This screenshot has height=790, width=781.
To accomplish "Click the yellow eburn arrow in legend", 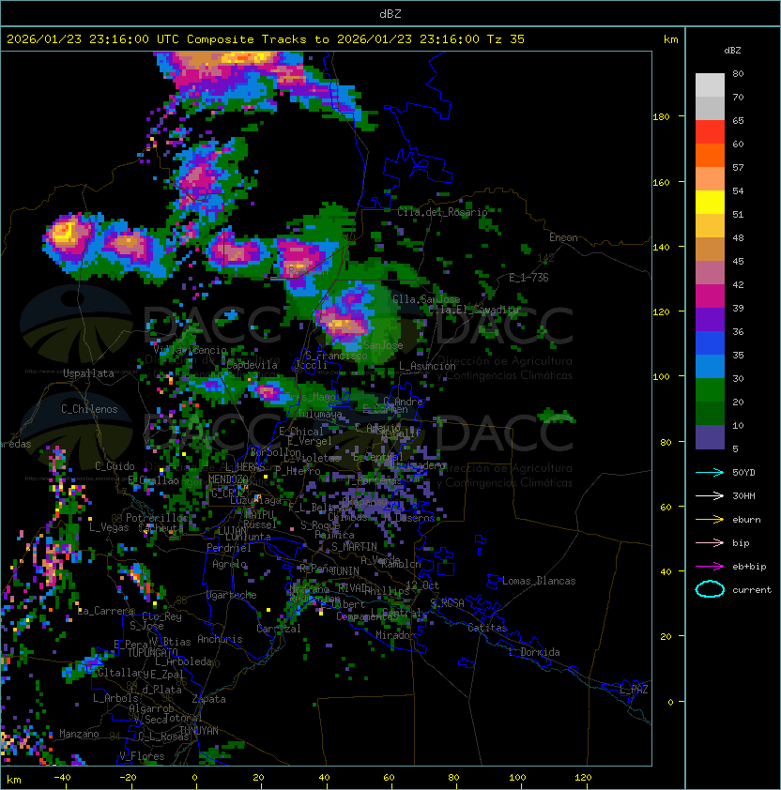I will [710, 520].
